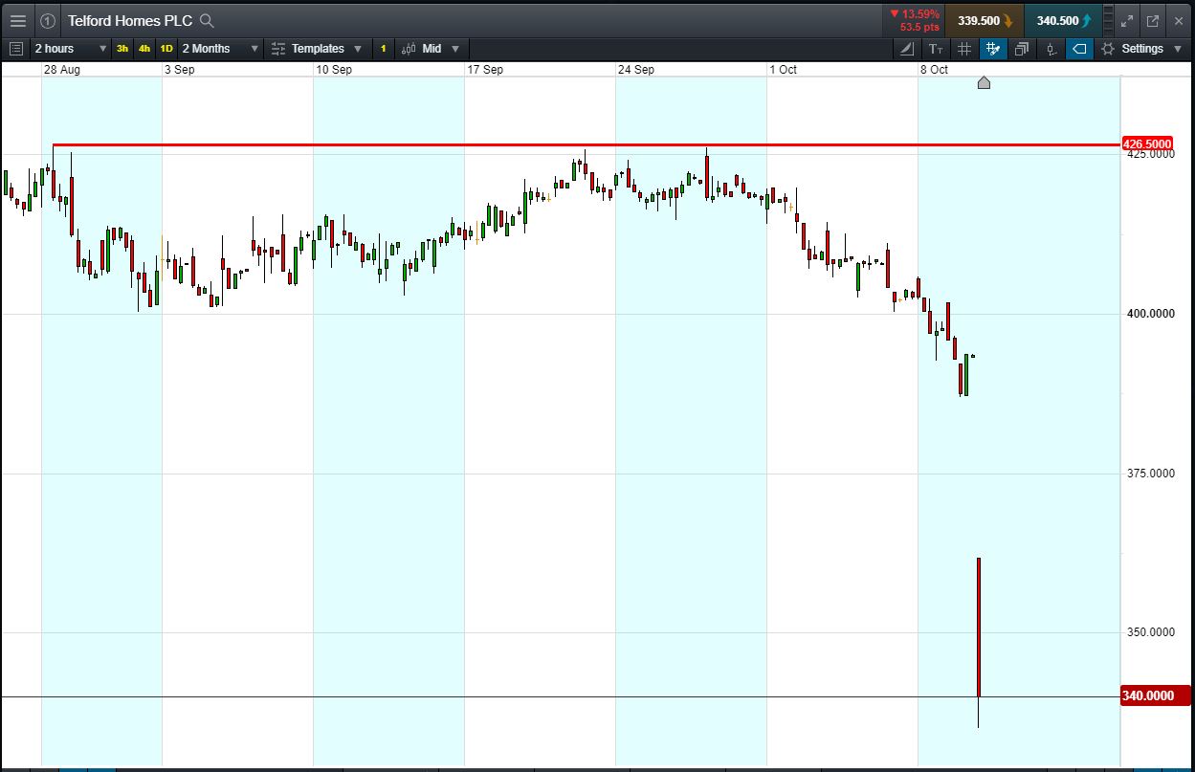Click the 350.0000 price axis label
Screen dimensions: 1195x772
tap(1150, 633)
